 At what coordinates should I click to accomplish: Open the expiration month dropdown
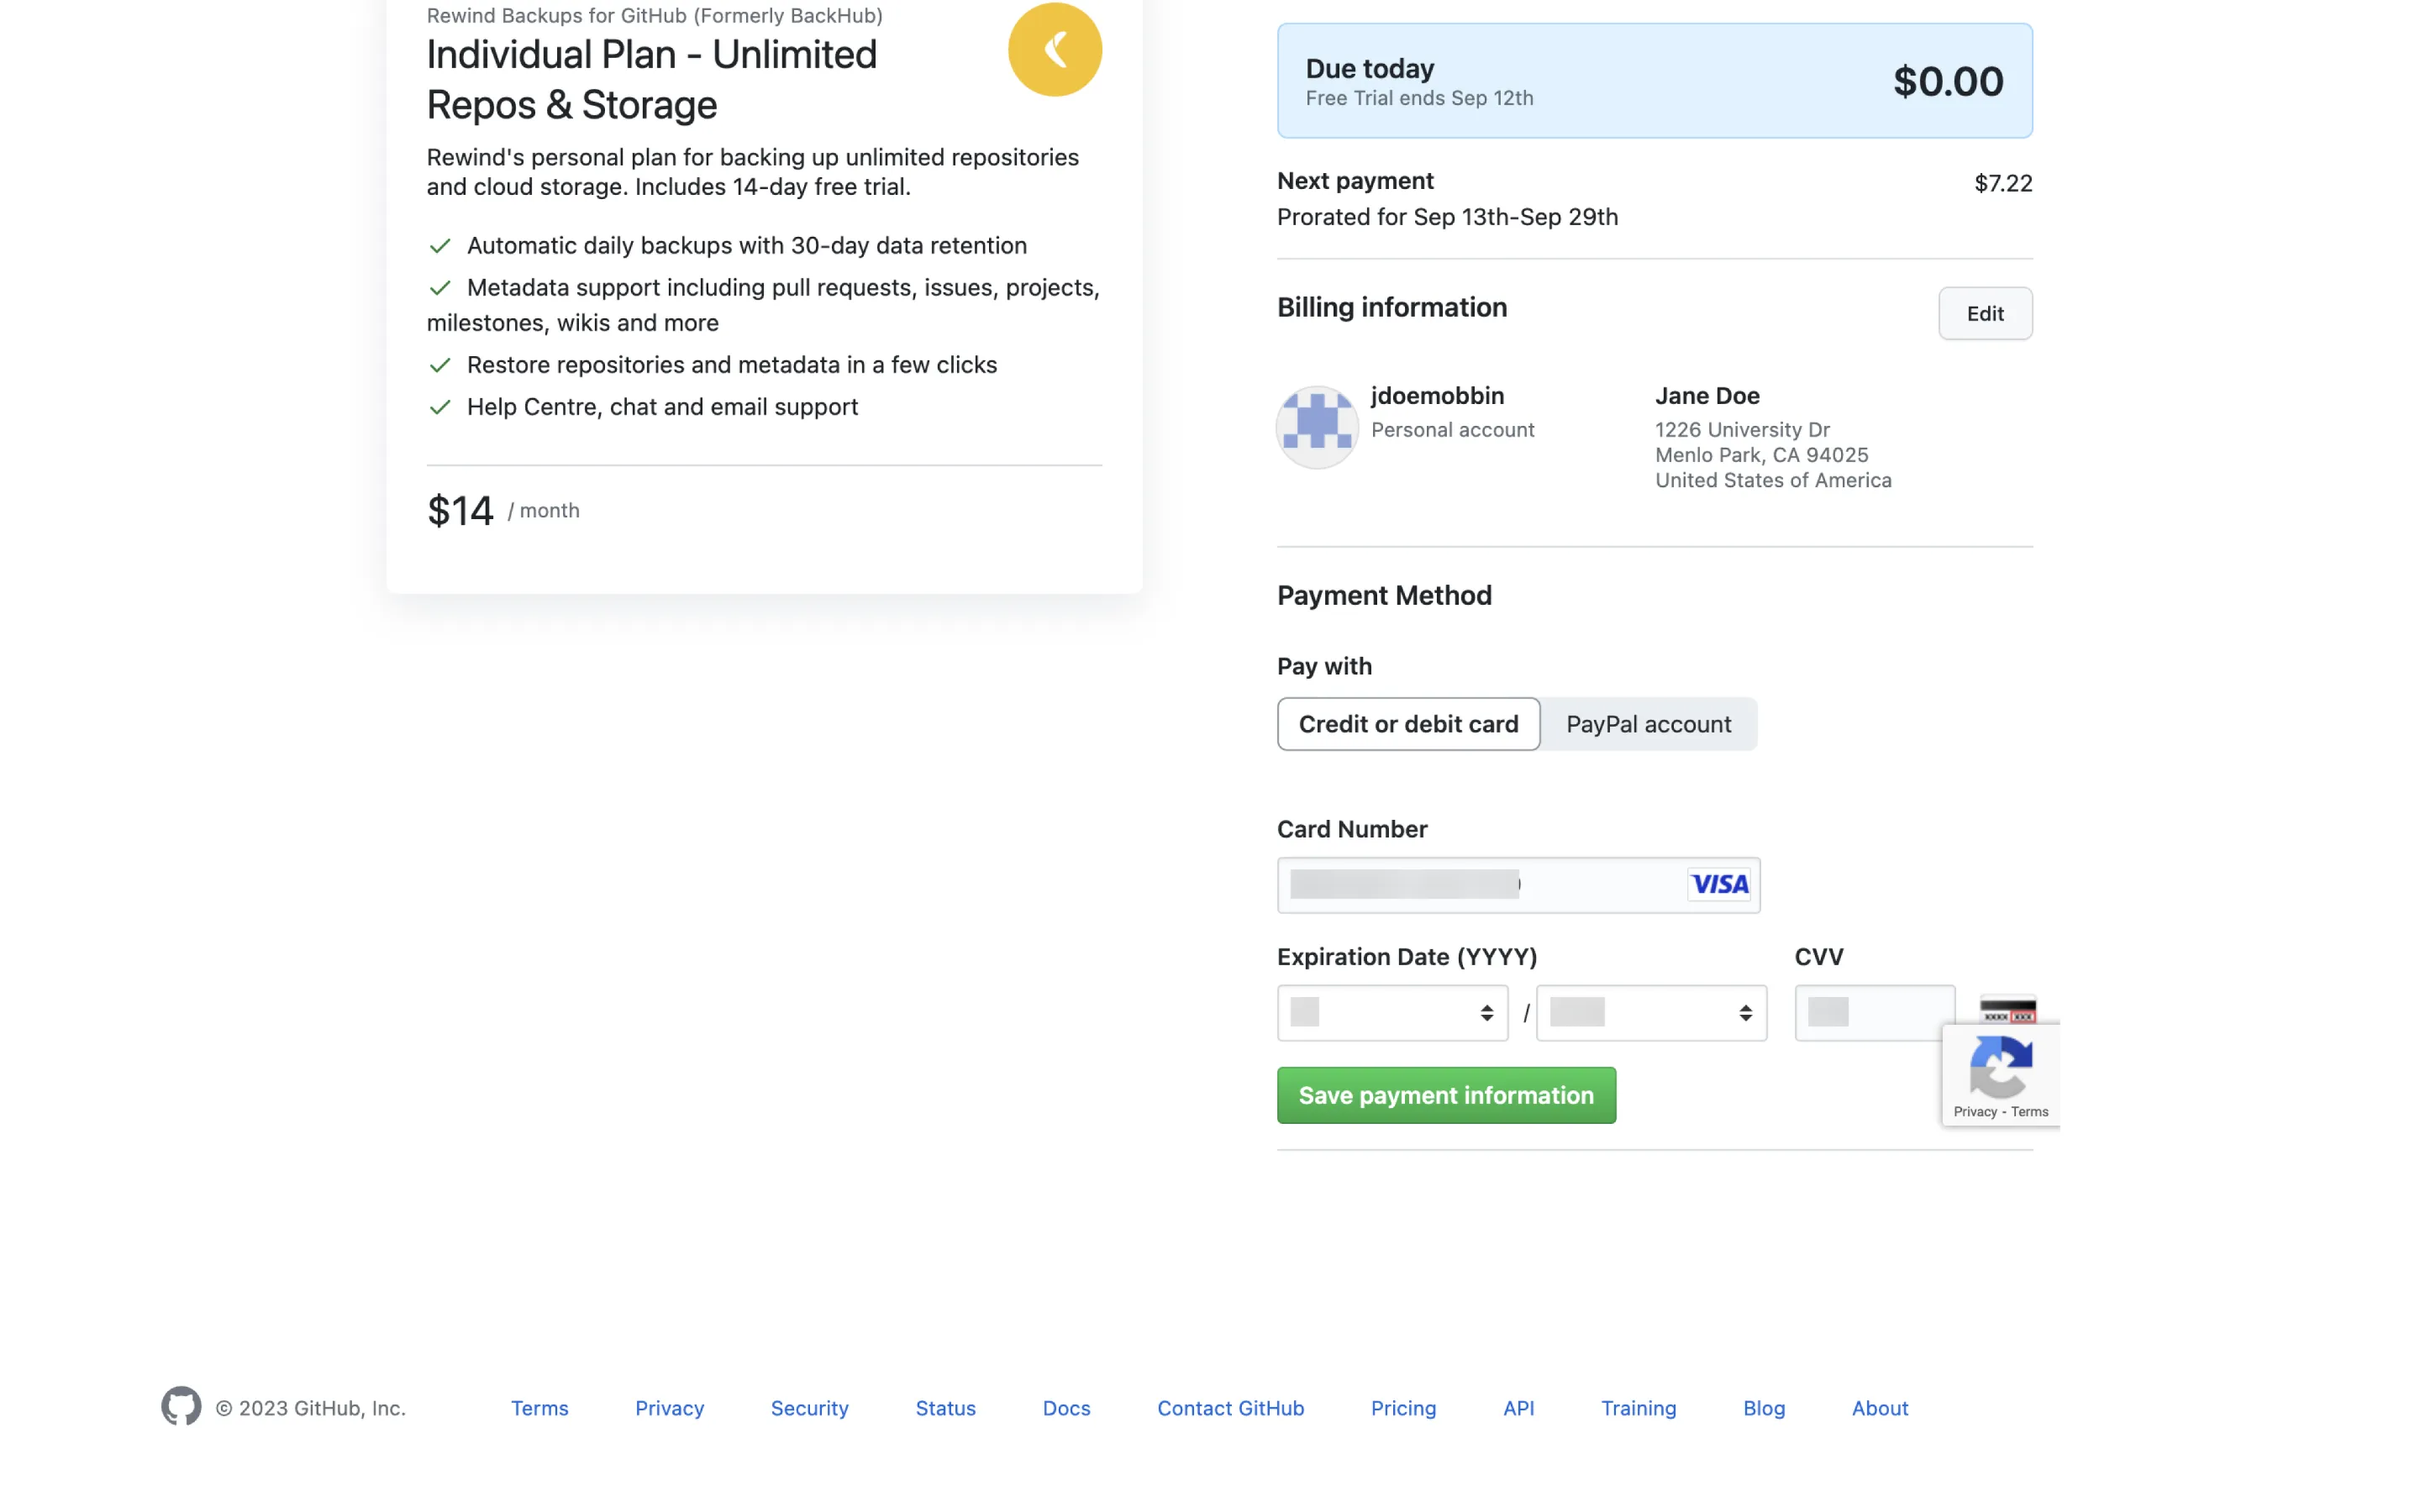click(x=1392, y=1013)
